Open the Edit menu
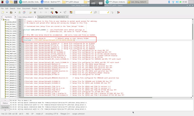Screen dimensions: 194x116 click(7, 8)
